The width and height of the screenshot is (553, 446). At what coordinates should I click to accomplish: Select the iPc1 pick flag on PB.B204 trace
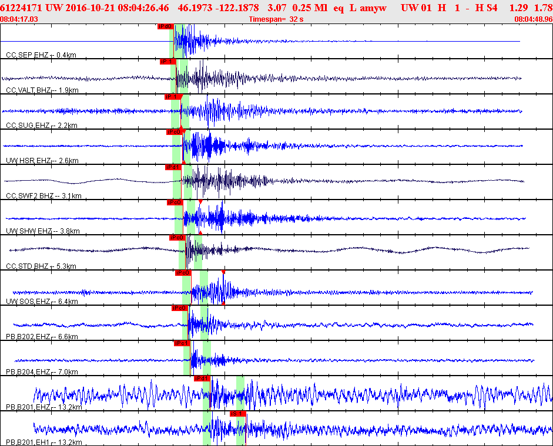(182, 343)
